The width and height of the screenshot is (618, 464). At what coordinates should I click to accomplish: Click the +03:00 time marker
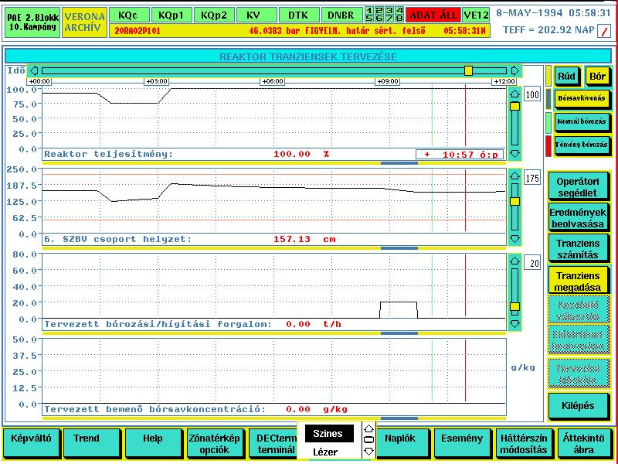pyautogui.click(x=157, y=81)
